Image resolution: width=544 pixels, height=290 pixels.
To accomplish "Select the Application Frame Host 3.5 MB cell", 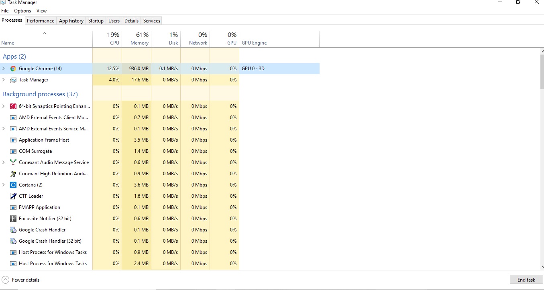I will pyautogui.click(x=137, y=140).
